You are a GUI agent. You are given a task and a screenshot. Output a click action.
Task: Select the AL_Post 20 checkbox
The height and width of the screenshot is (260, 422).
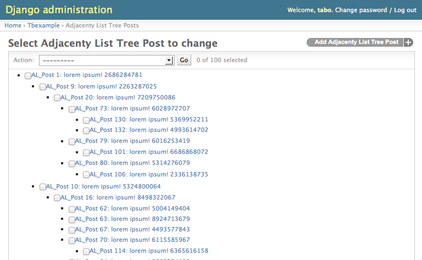click(x=57, y=98)
